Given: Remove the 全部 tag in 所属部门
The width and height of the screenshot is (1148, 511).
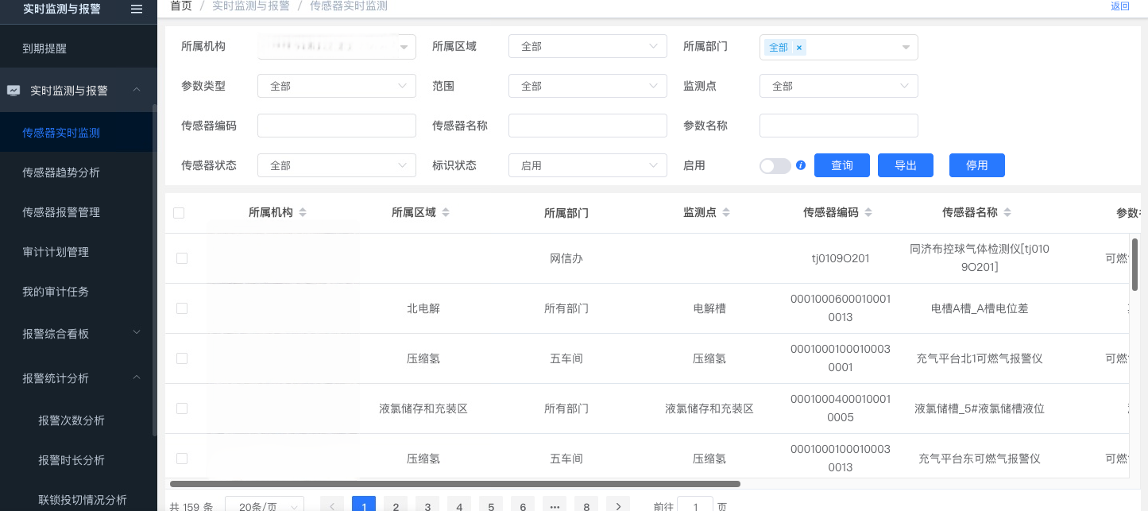Looking at the screenshot, I should (799, 48).
